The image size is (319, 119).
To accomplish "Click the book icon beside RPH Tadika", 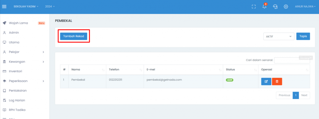I will (x=4, y=110).
